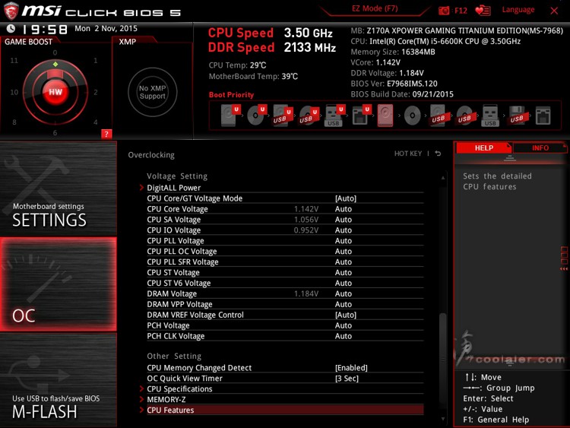Switch to the INFO tab
Image resolution: width=570 pixels, height=428 pixels.
pyautogui.click(x=540, y=148)
